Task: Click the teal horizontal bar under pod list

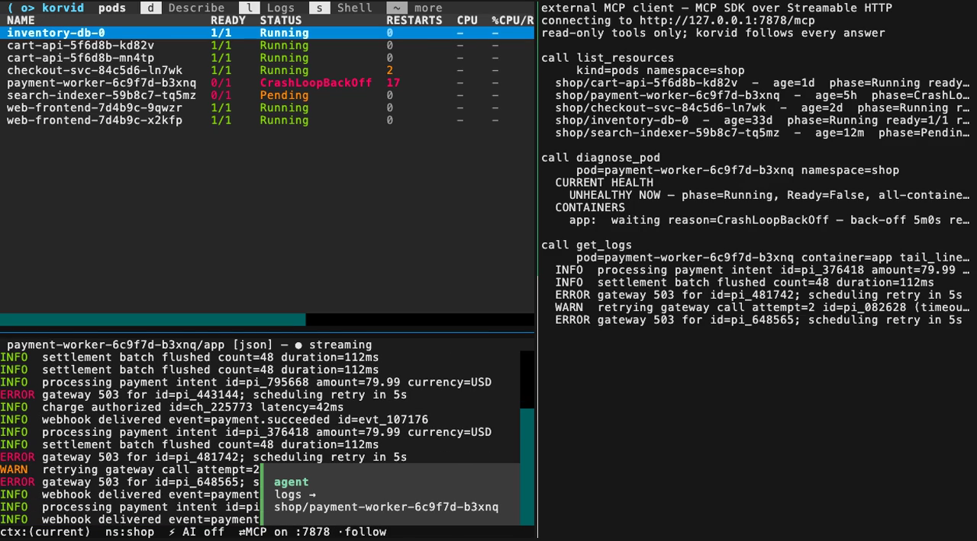Action: pos(153,319)
